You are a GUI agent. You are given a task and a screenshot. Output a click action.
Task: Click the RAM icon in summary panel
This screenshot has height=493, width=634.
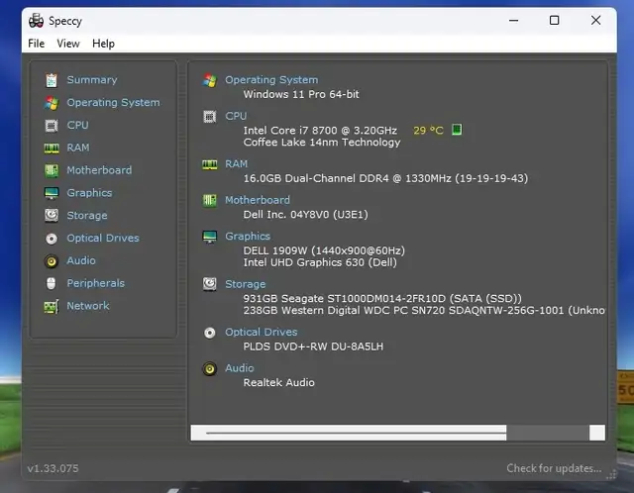pyautogui.click(x=209, y=164)
